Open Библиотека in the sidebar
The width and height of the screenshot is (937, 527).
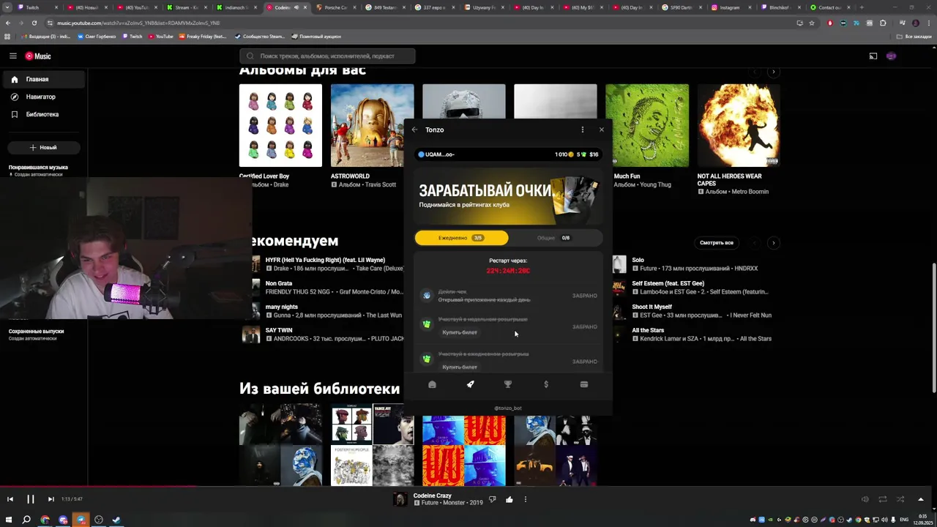tap(44, 114)
